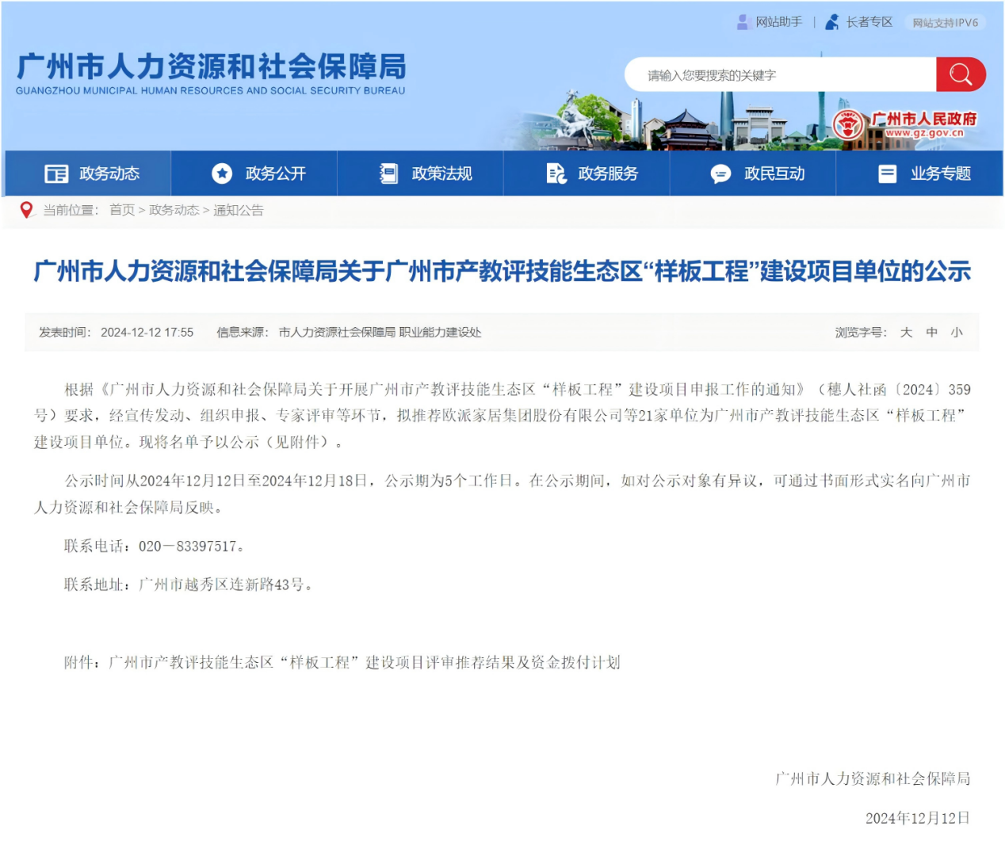The image size is (1005, 864).
Task: Go to 首页 in the breadcrumb
Action: (121, 210)
